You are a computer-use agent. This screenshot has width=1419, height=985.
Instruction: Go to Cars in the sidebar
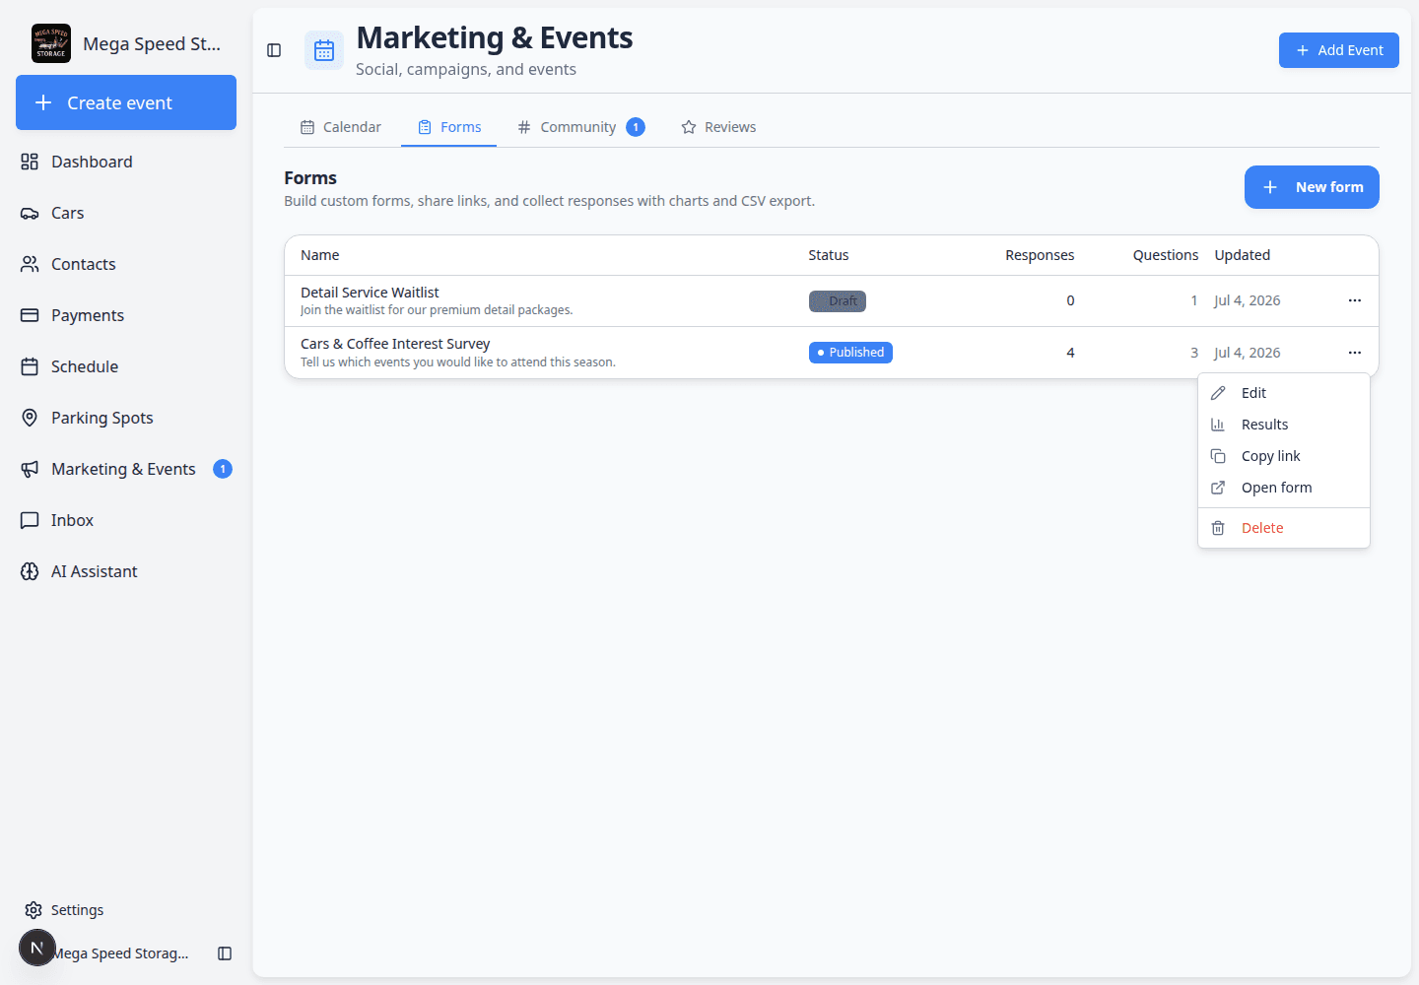pos(126,213)
